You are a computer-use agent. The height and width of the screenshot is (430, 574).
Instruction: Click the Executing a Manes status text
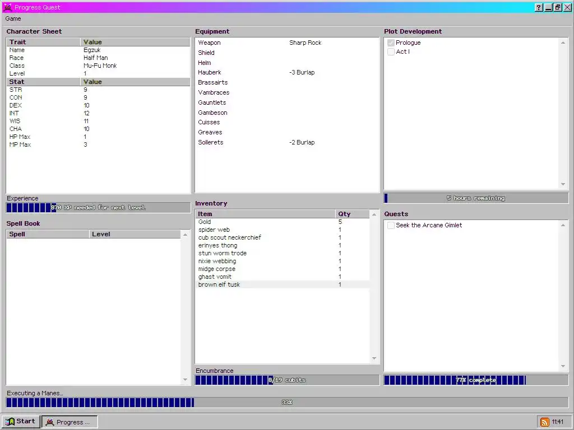point(35,394)
